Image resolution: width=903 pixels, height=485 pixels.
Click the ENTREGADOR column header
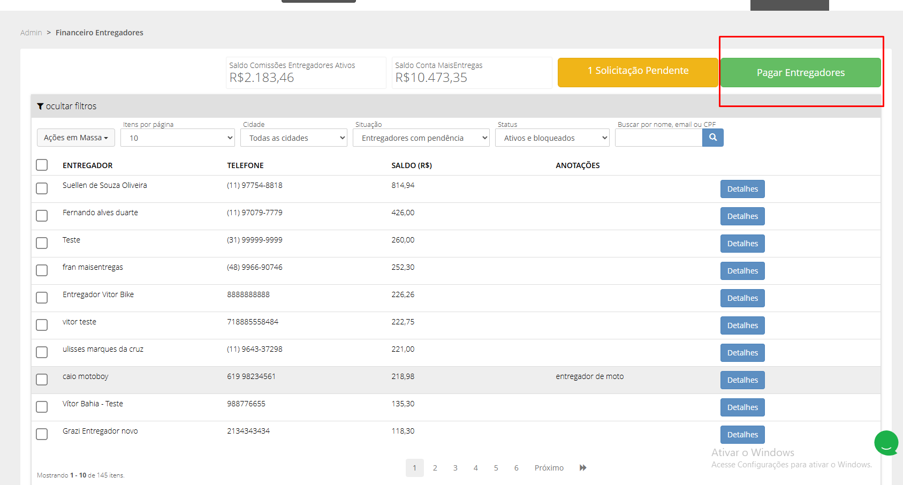[88, 165]
